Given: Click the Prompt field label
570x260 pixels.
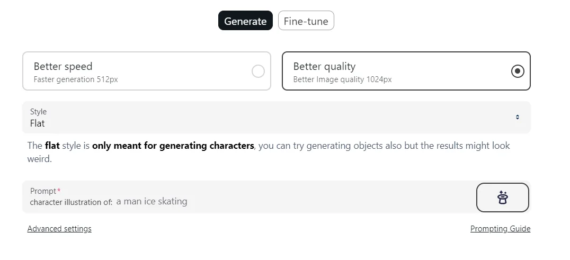Looking at the screenshot, I should point(43,191).
